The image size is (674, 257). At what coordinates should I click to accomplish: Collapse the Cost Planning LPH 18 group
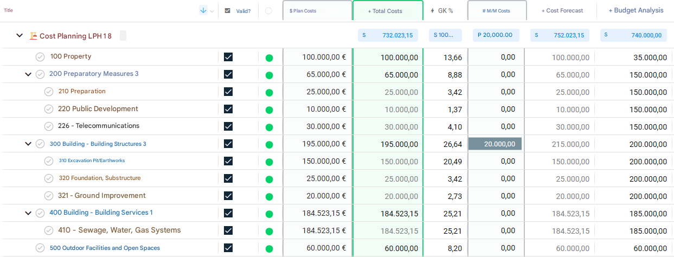(x=20, y=36)
